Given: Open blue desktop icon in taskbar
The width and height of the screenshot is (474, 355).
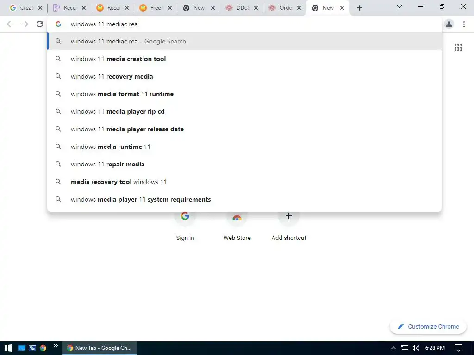Looking at the screenshot, I should 21,348.
